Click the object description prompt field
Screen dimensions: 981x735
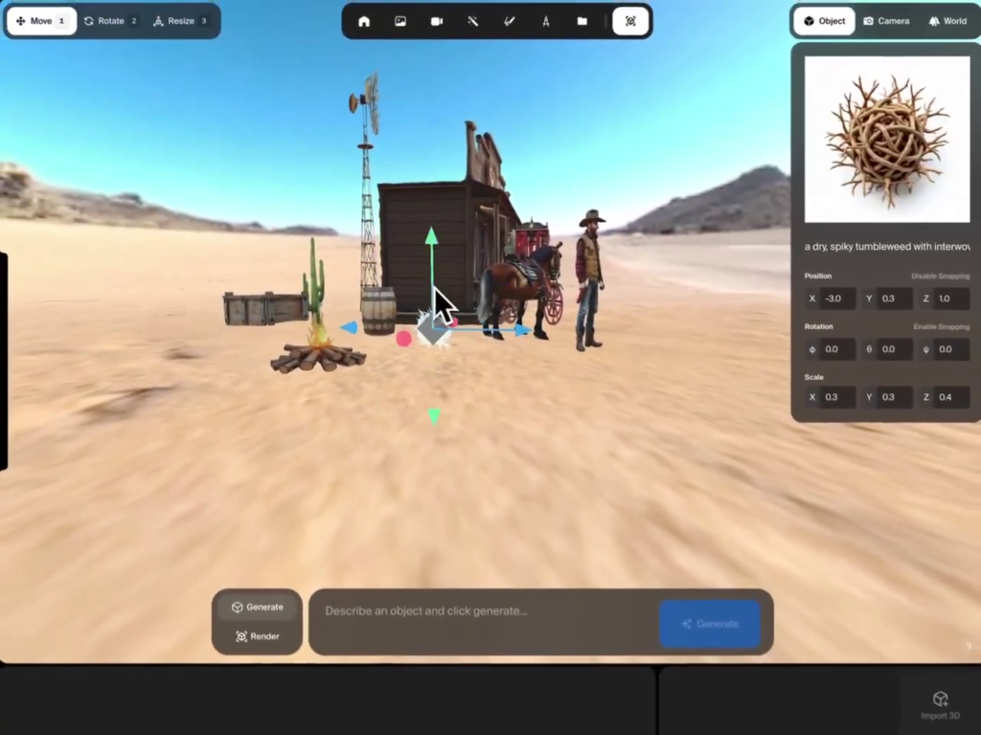tap(484, 612)
